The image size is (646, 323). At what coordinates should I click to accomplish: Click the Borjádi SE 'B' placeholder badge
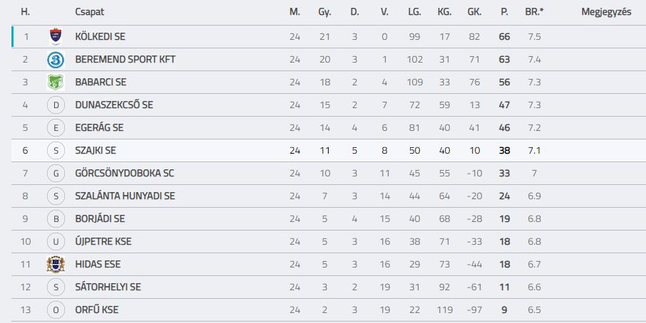click(56, 219)
